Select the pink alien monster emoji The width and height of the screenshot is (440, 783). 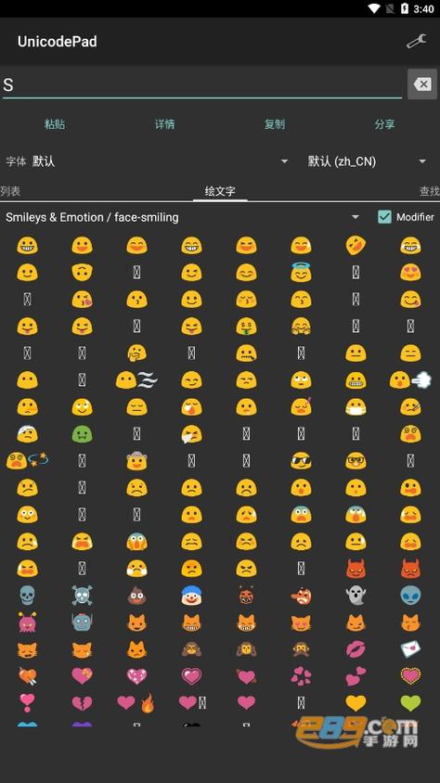(27, 623)
